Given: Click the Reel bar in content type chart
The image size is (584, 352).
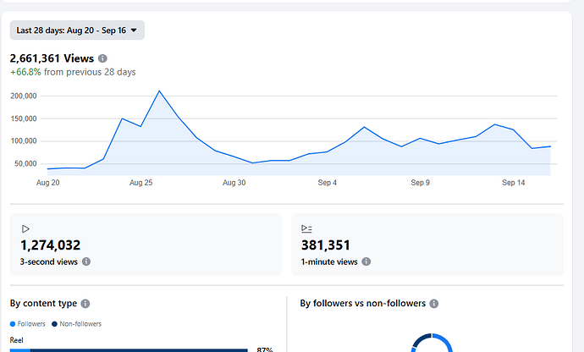Looking at the screenshot, I should [135, 349].
